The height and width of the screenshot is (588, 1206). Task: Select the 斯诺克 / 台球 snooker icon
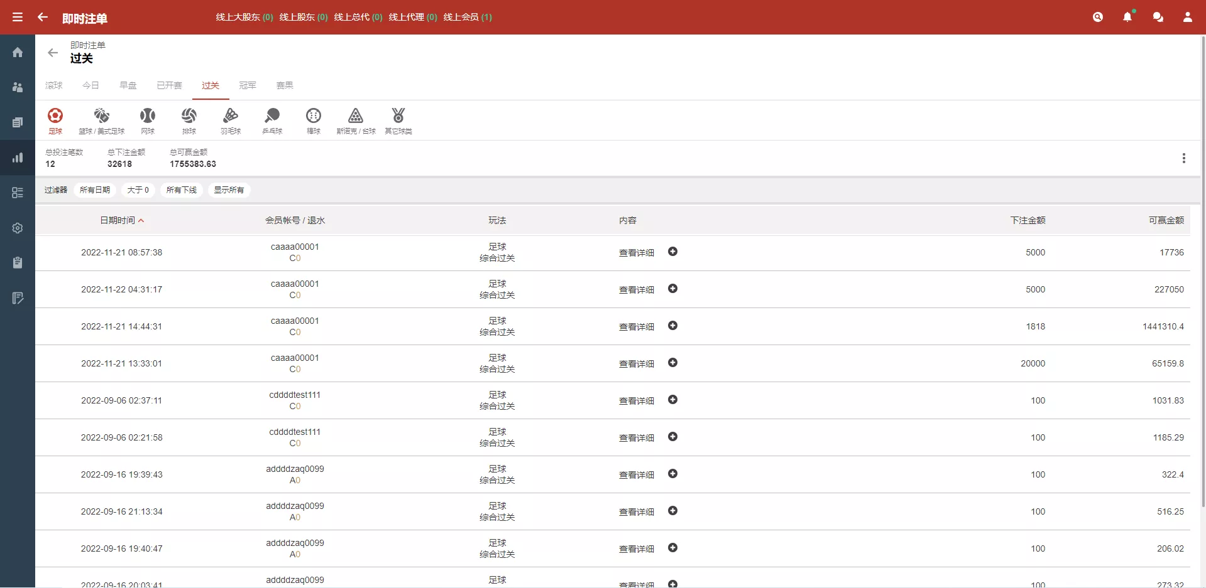(356, 120)
